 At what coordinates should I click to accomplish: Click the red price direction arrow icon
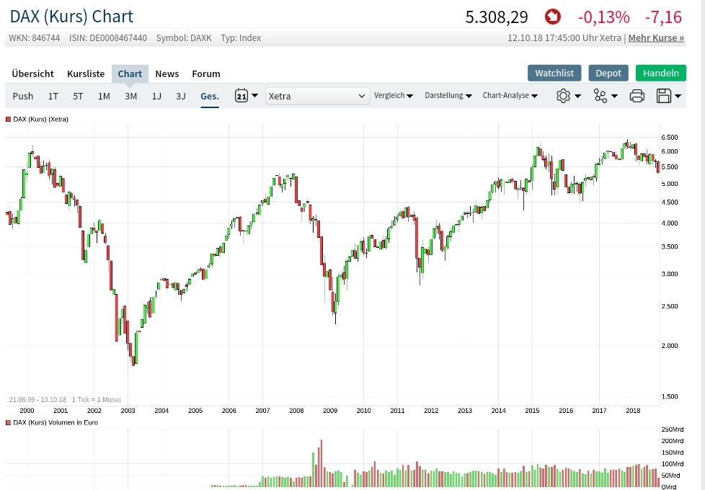[x=553, y=17]
